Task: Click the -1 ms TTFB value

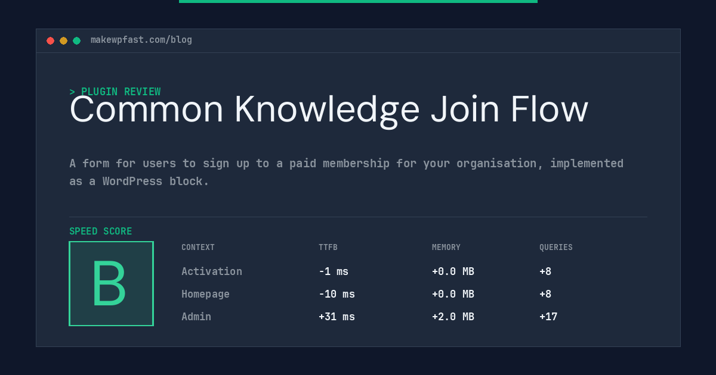Action: (x=334, y=271)
